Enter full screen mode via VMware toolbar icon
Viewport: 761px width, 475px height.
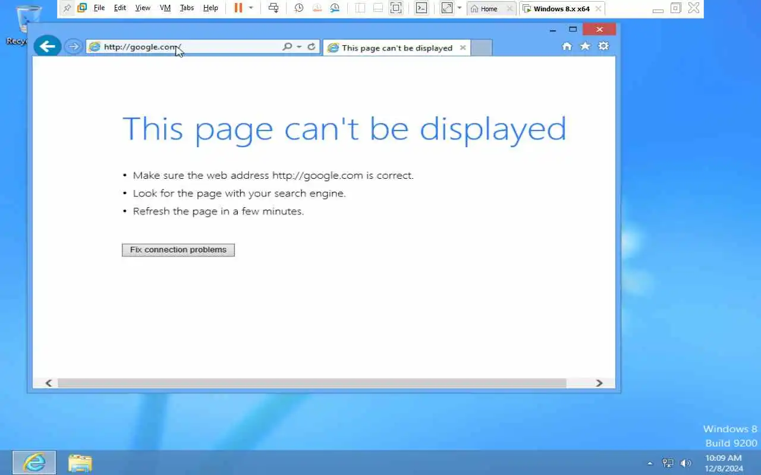coord(396,8)
